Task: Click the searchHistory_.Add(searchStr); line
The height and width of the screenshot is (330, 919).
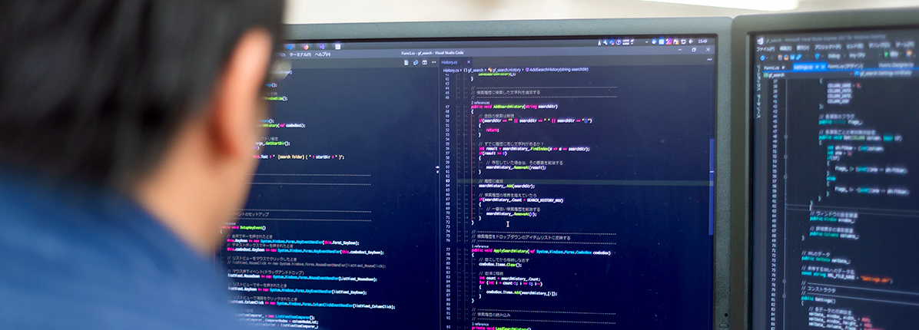Action: point(506,186)
